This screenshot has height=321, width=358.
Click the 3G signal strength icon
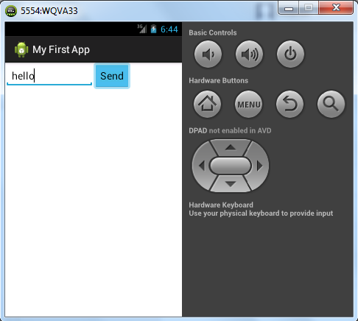coord(142,29)
